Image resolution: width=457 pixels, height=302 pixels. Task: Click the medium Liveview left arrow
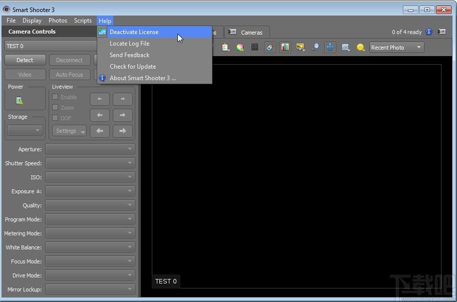click(100, 115)
